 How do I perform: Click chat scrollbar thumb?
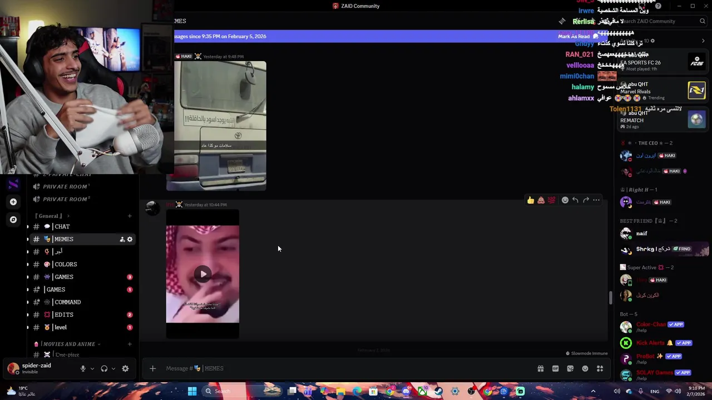[610, 298]
